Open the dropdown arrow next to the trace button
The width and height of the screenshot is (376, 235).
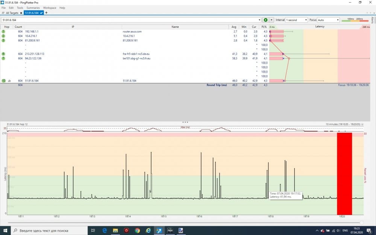pos(271,20)
